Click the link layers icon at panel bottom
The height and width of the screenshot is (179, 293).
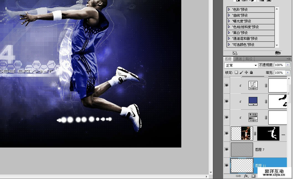point(238,176)
